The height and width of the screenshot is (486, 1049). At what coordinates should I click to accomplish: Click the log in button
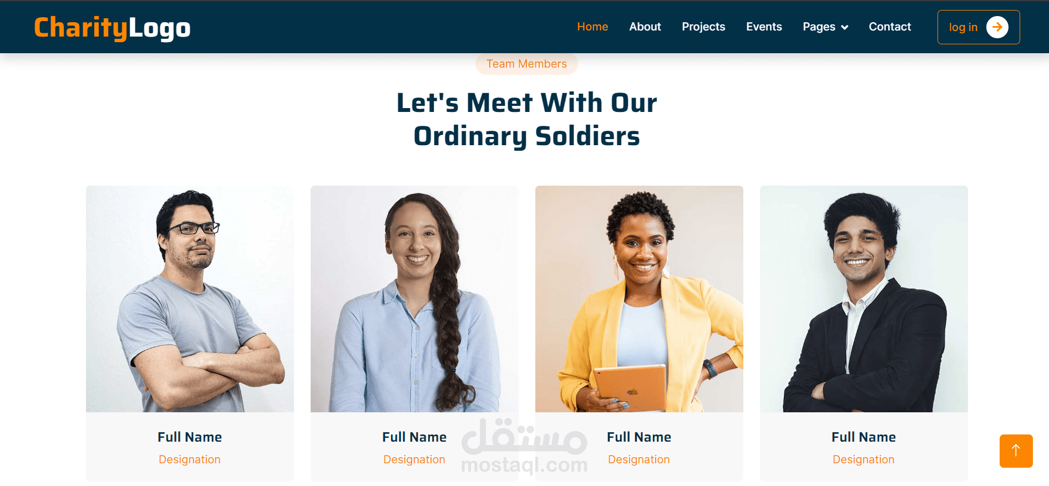[x=979, y=27]
